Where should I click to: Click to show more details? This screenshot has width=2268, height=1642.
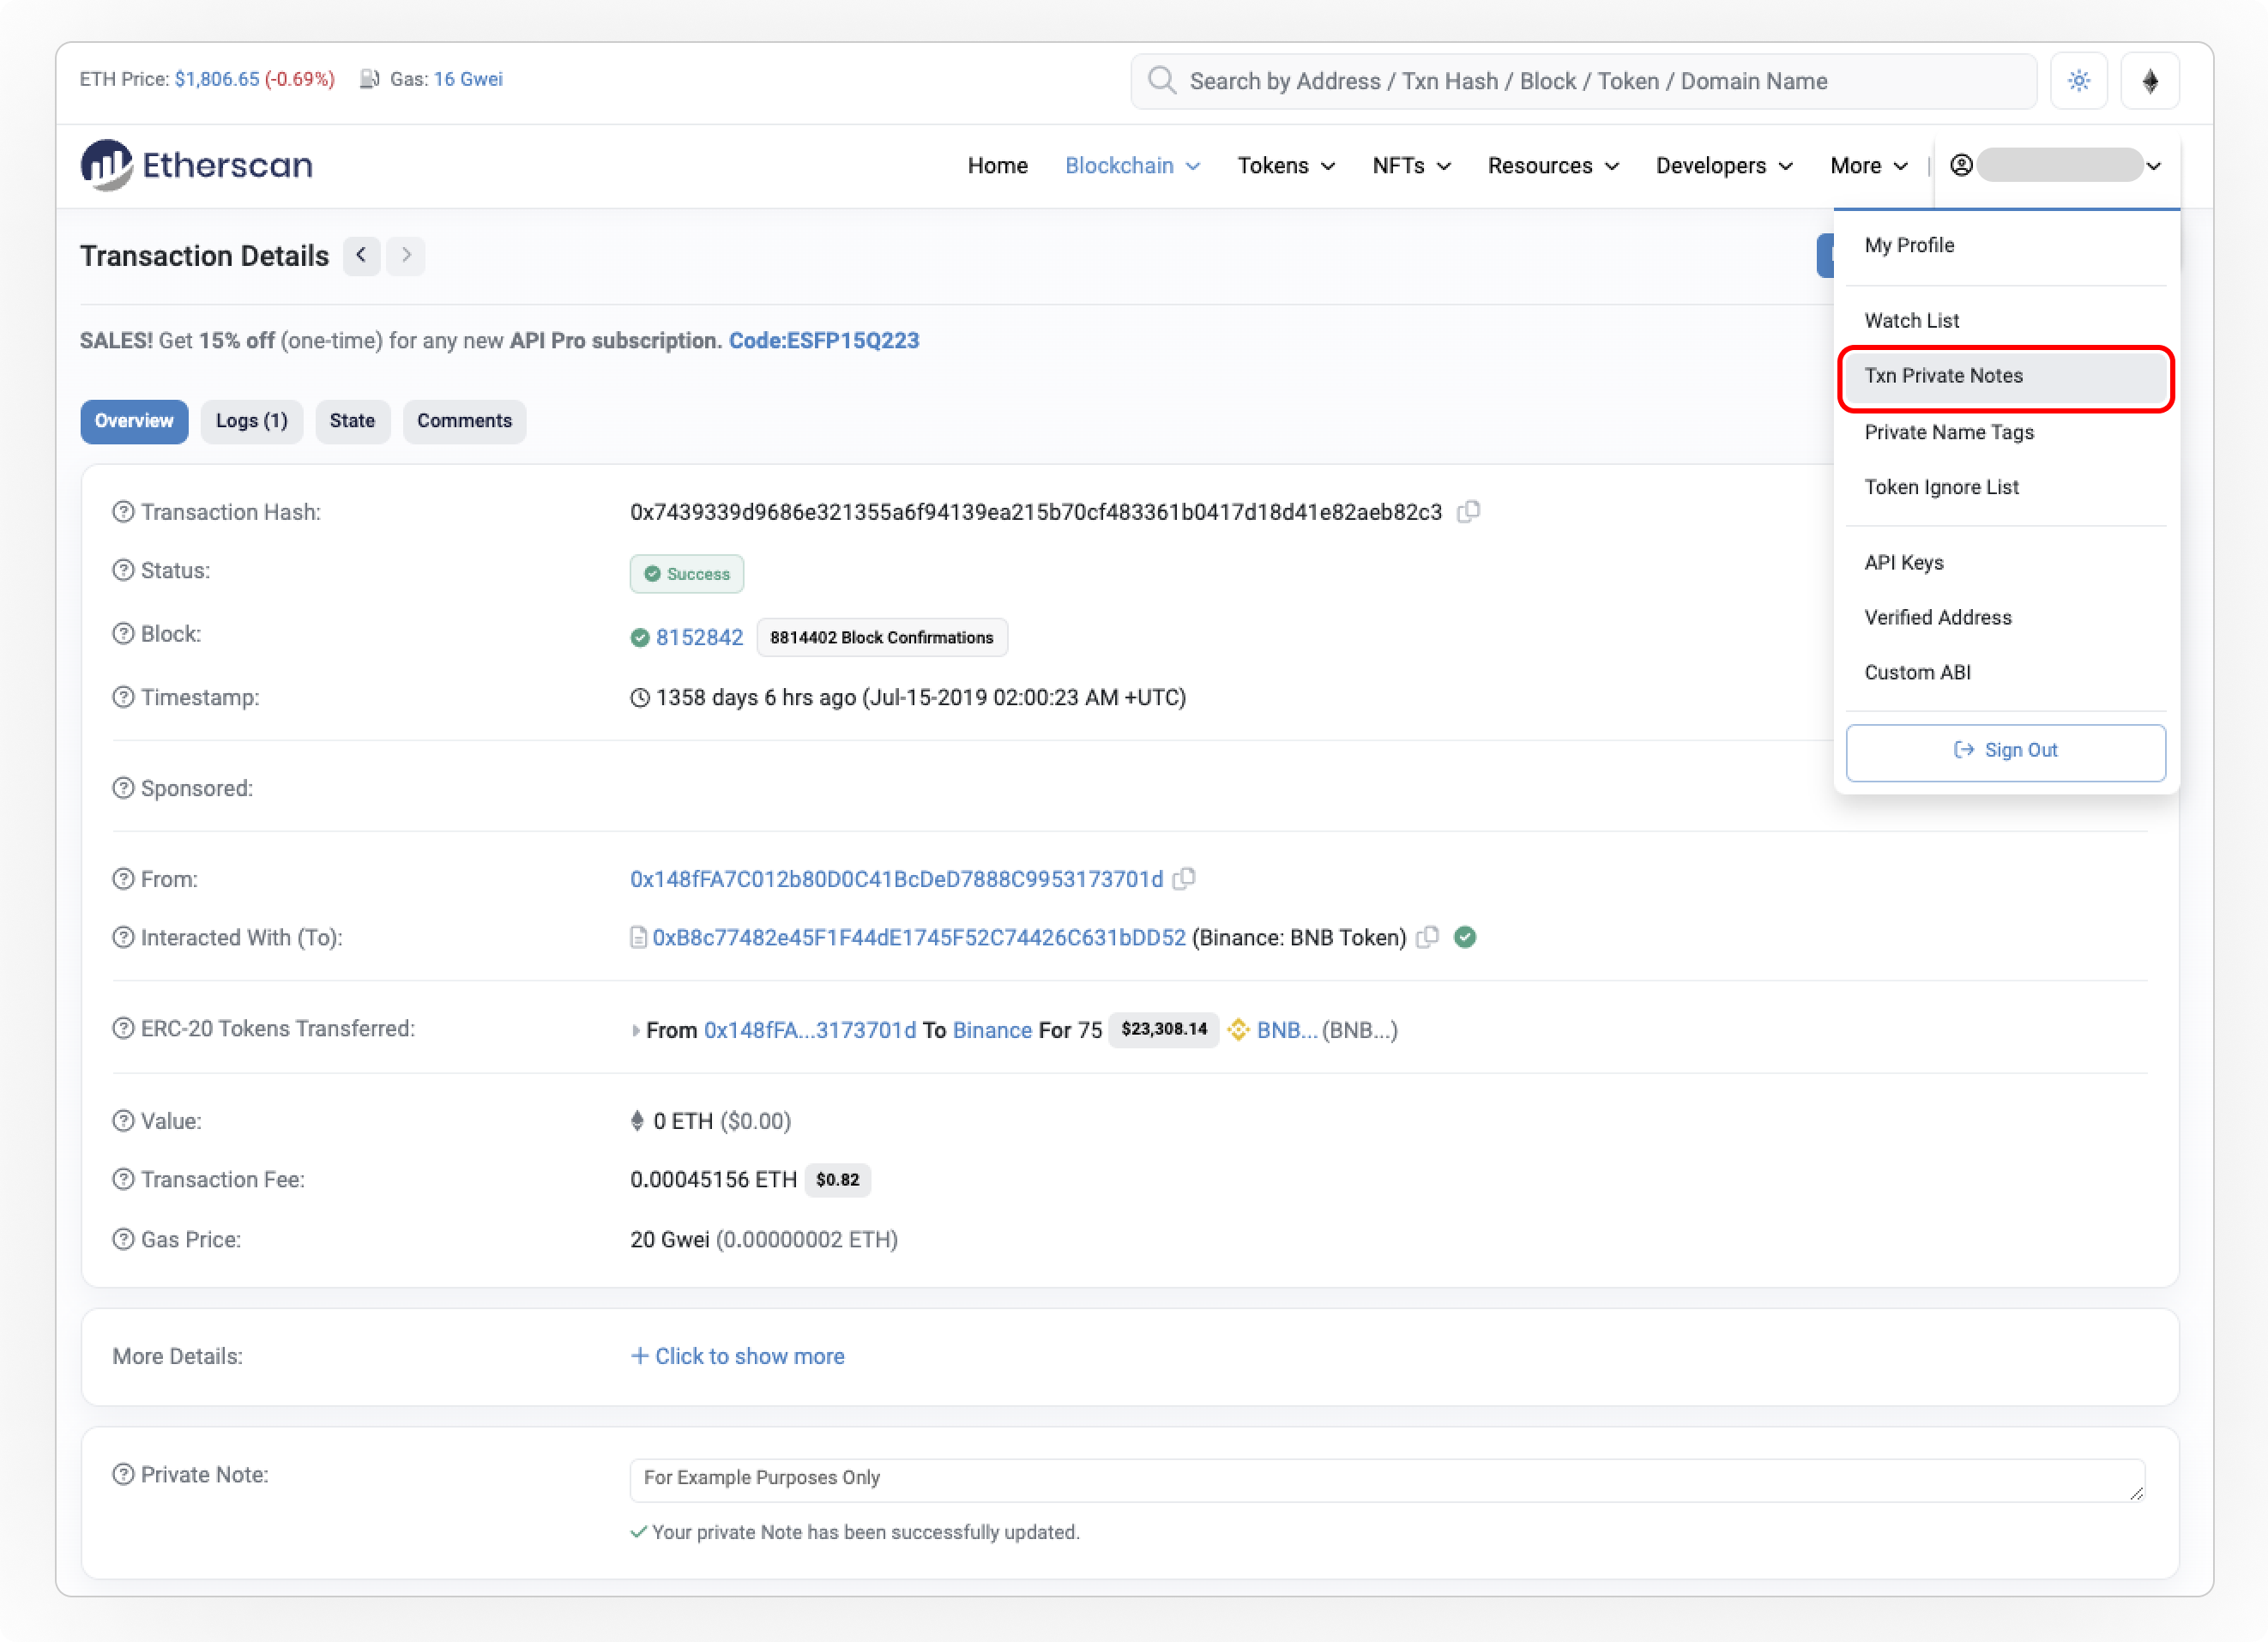737,1356
